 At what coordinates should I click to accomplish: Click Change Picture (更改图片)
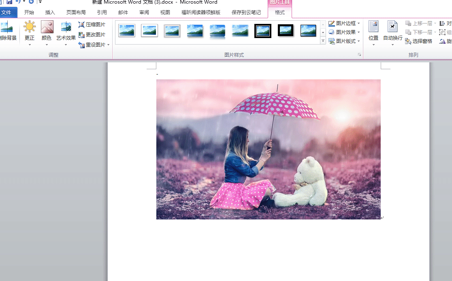[x=92, y=35]
